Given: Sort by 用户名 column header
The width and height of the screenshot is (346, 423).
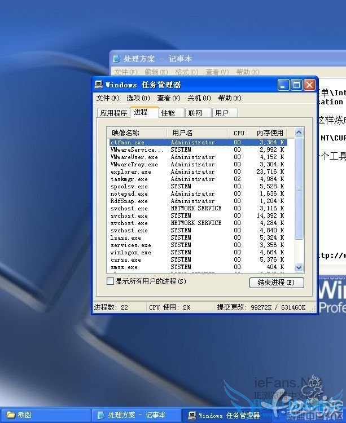Looking at the screenshot, I should tap(197, 133).
